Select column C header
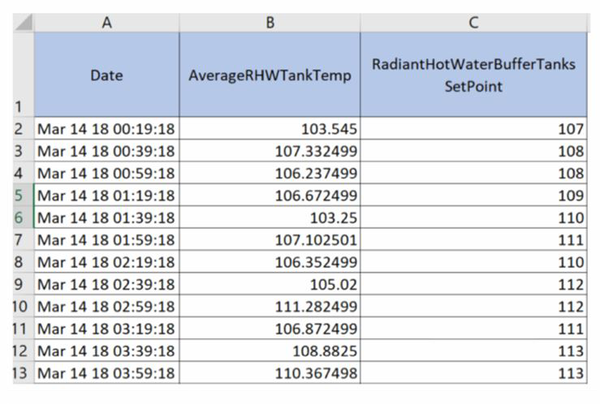Image resolution: width=600 pixels, height=404 pixels. point(473,23)
